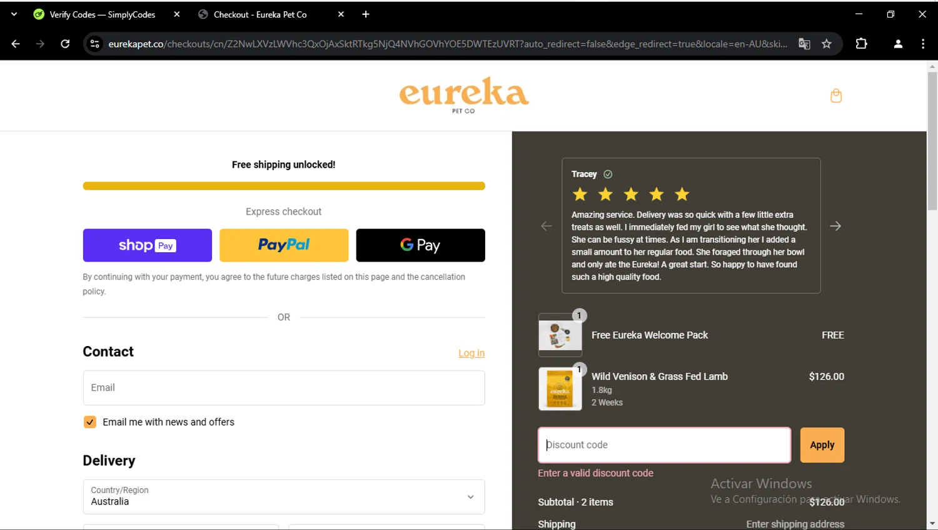Click the Free Eureka Welcome Pack thumbnail
Image resolution: width=938 pixels, height=530 pixels.
(x=560, y=335)
